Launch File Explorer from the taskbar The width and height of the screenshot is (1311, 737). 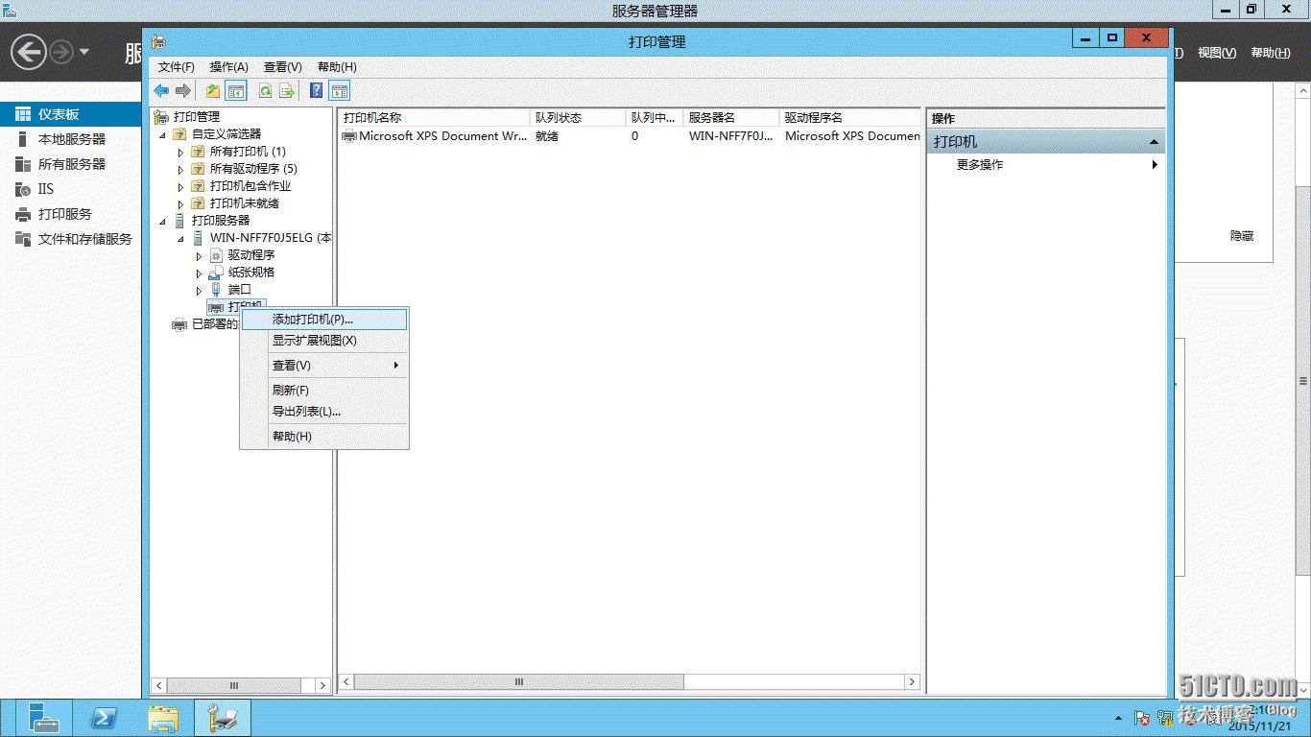(162, 717)
